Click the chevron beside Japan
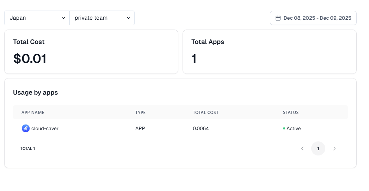The width and height of the screenshot is (369, 191). [63, 18]
